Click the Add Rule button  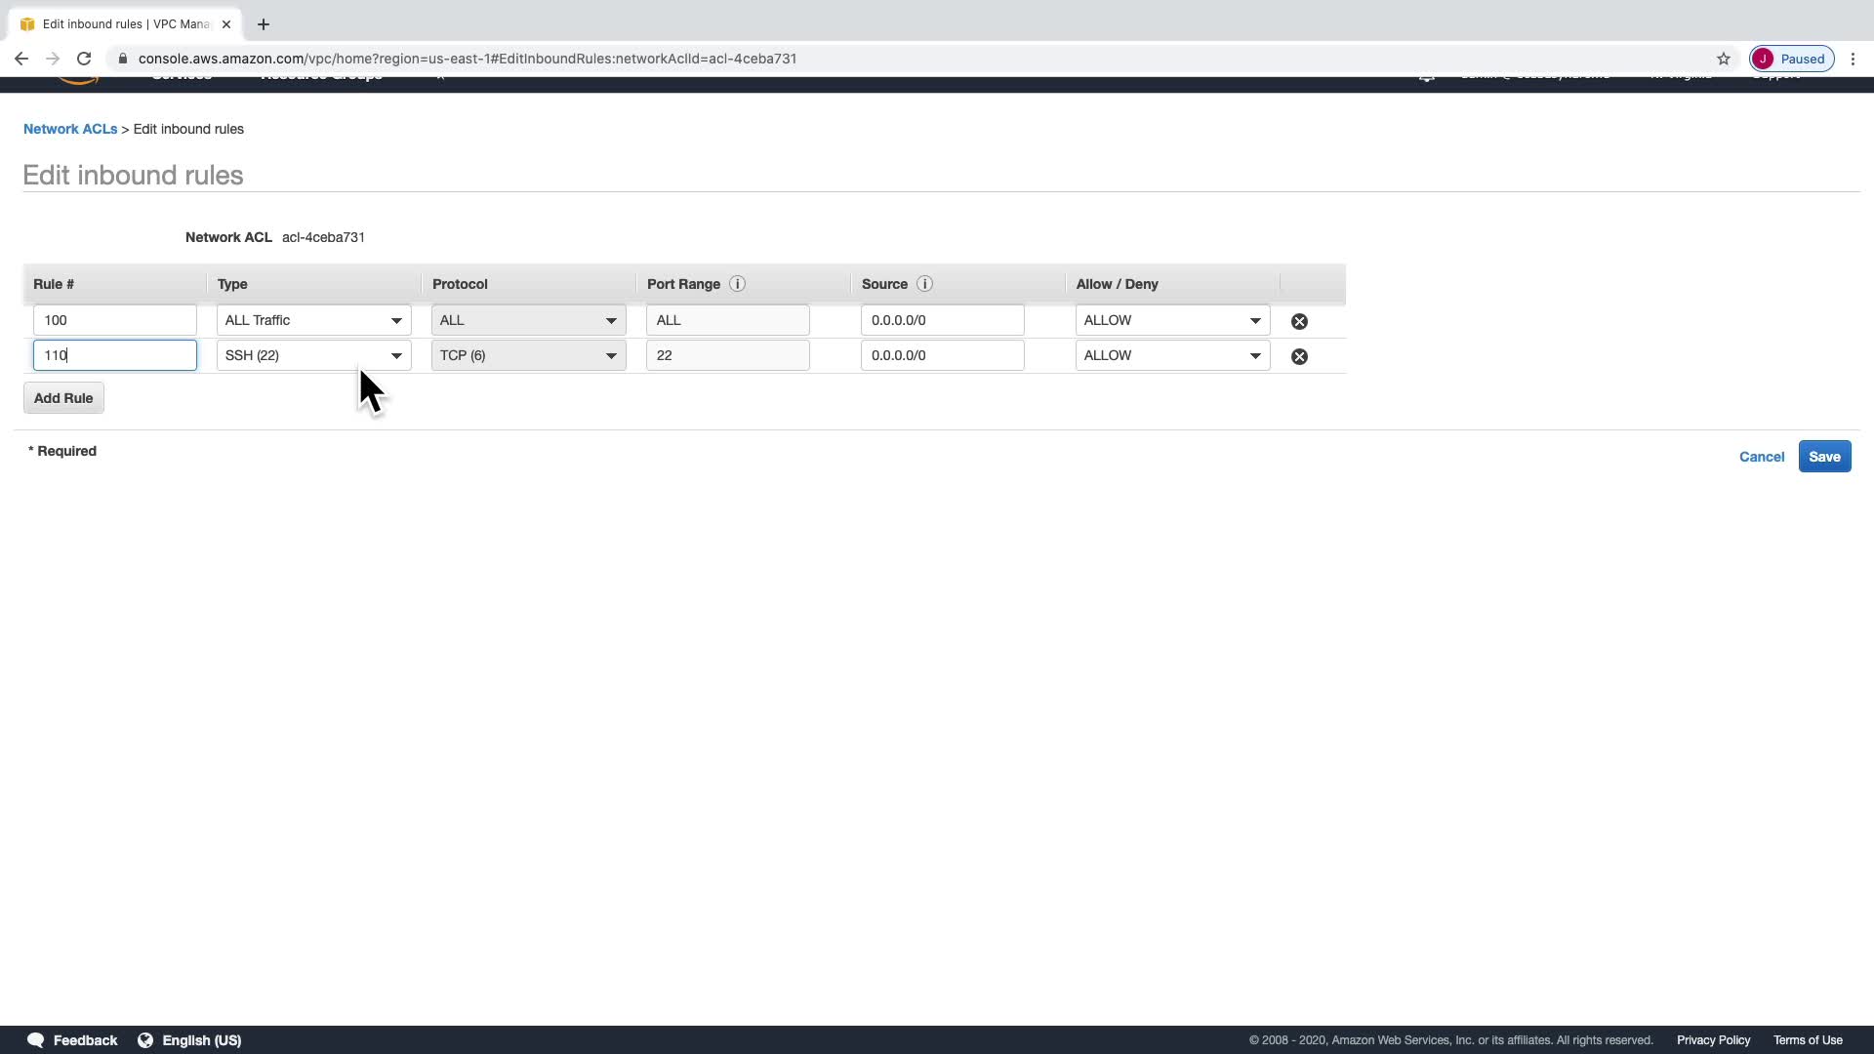coord(63,398)
